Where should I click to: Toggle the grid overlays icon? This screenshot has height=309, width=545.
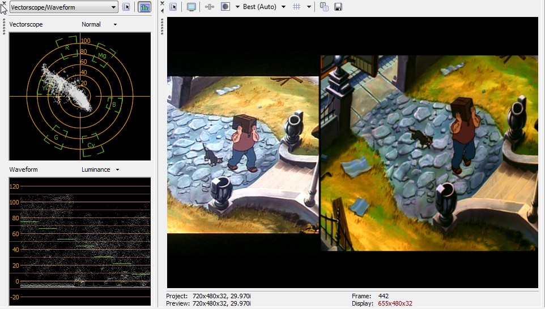296,7
